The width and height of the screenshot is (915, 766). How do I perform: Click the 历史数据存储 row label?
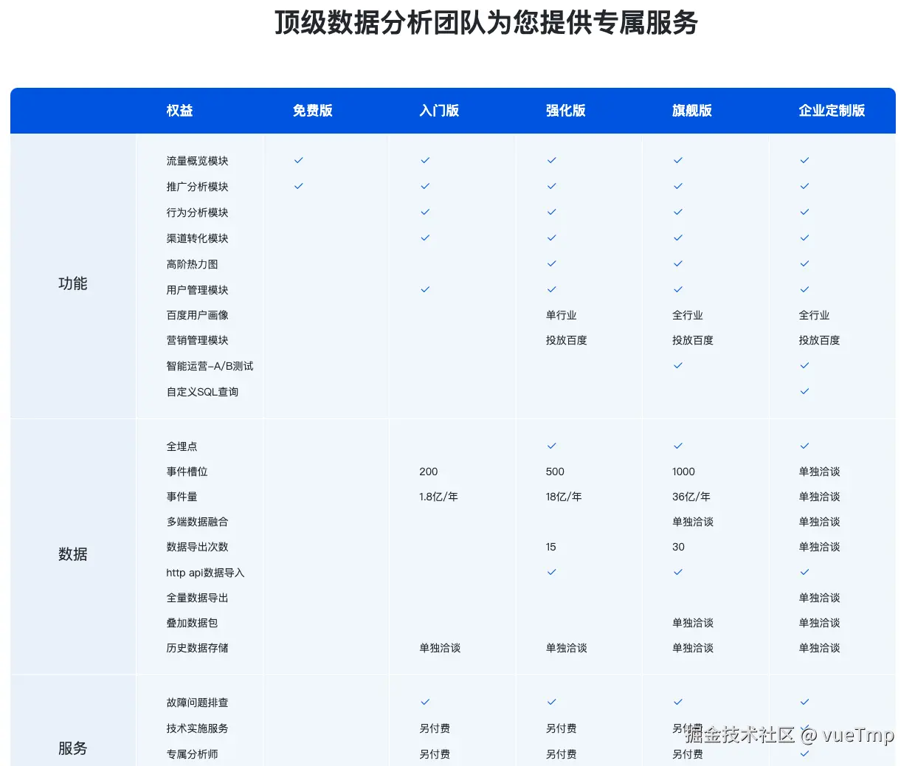pos(197,648)
